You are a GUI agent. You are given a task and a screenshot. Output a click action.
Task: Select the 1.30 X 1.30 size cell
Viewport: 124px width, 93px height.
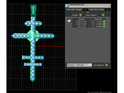click(81, 21)
